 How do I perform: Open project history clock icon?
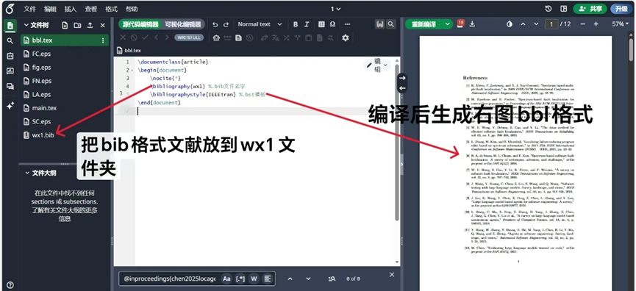(x=549, y=9)
